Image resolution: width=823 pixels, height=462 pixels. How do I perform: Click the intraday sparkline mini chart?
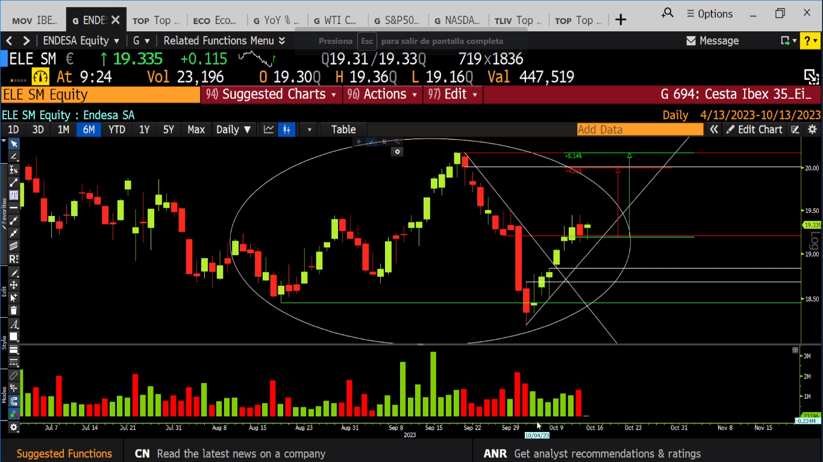[257, 58]
